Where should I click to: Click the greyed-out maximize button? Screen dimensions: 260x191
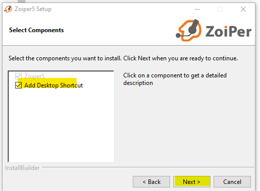(220, 9)
